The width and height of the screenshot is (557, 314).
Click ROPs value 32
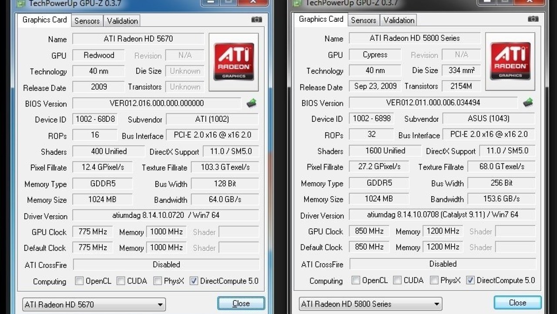(x=372, y=134)
